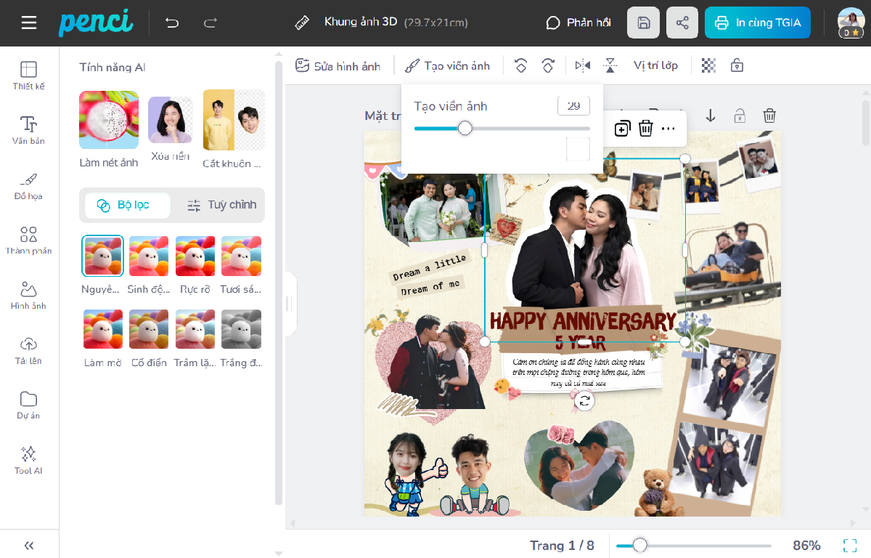Open the Văn bản sidebar panel

pyautogui.click(x=28, y=131)
